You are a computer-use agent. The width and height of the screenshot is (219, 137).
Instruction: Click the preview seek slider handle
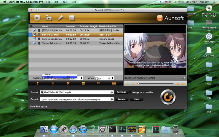coord(138,84)
